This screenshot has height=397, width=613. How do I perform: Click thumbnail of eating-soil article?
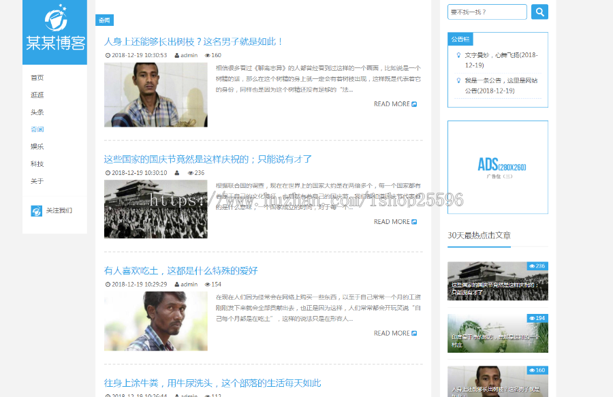point(155,321)
